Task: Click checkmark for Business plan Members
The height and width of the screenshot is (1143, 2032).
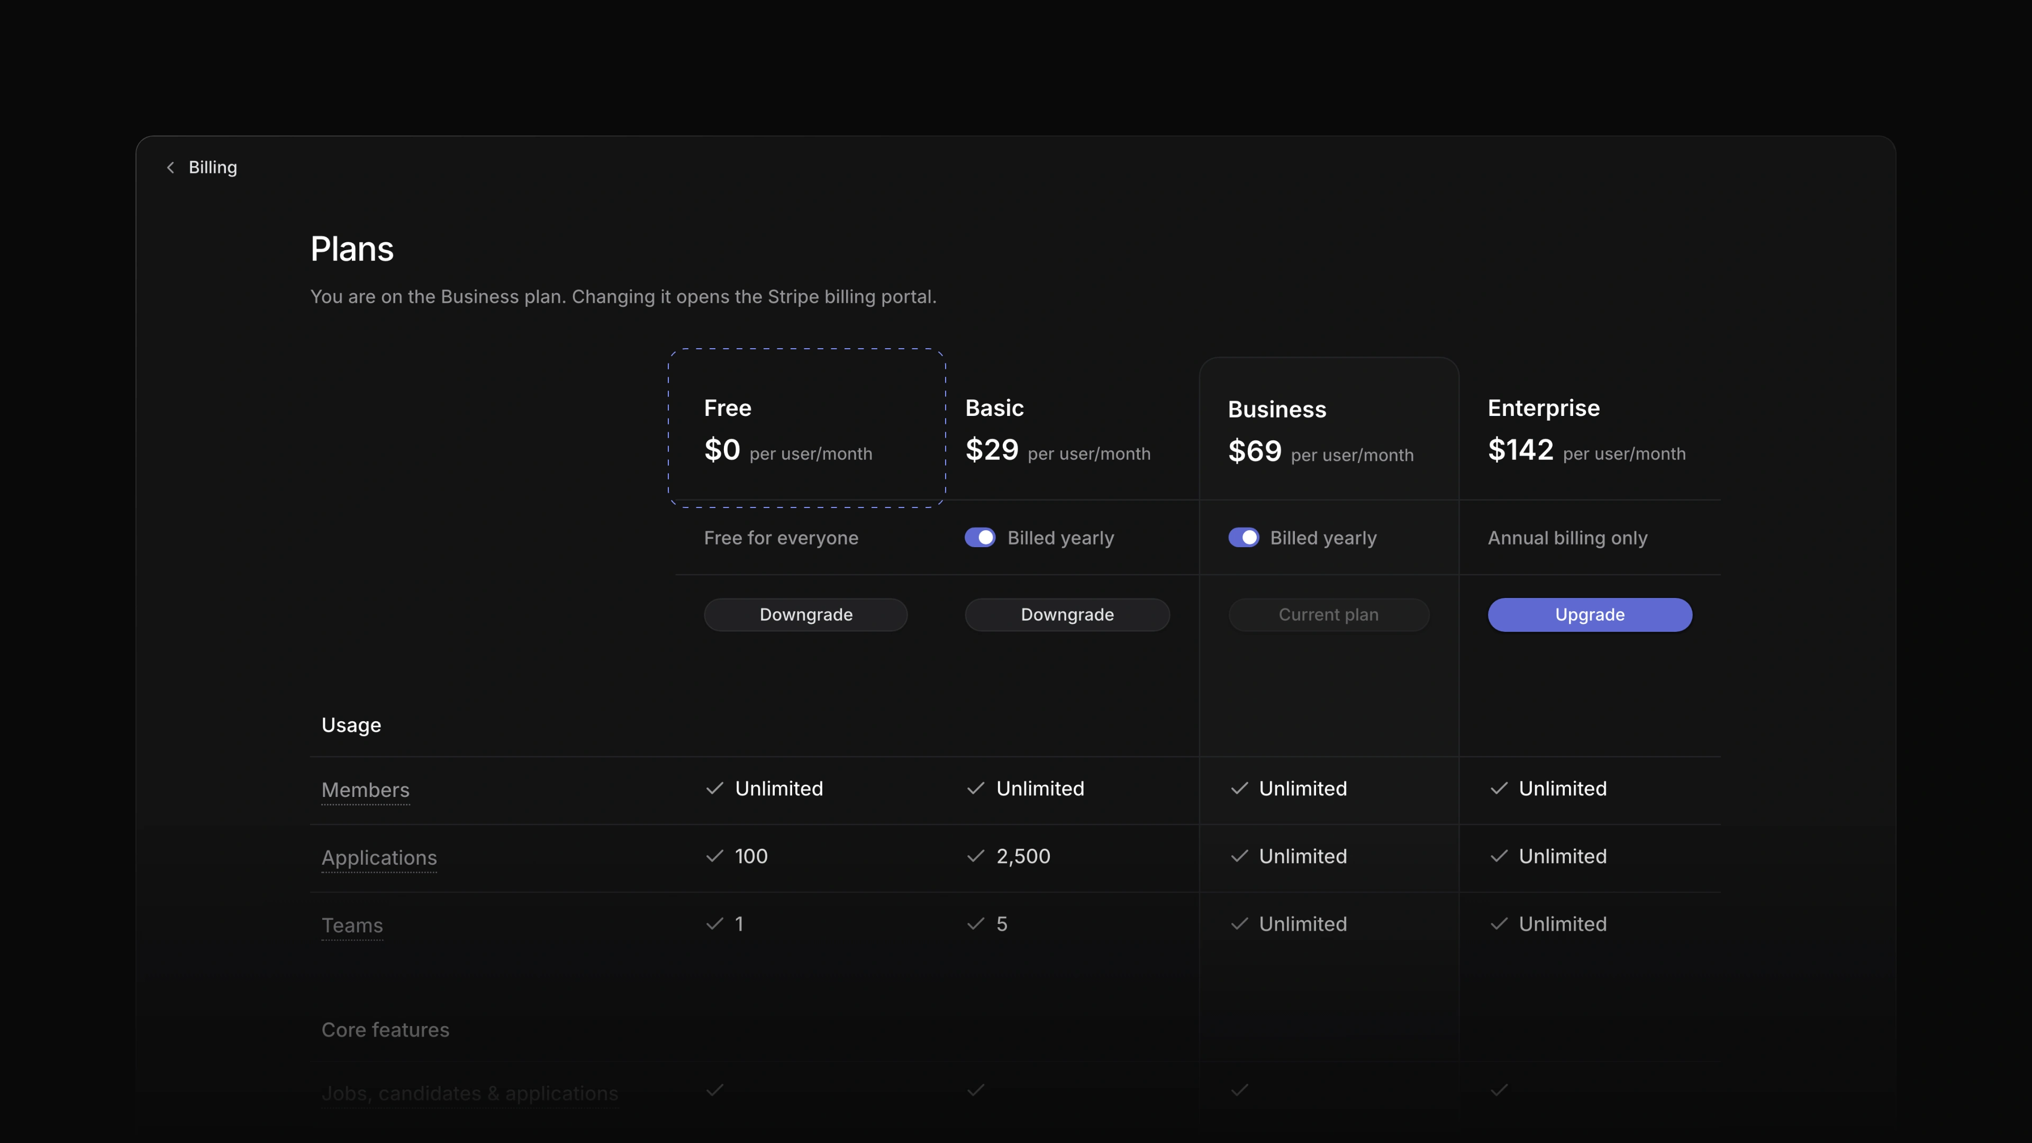Action: click(x=1239, y=788)
